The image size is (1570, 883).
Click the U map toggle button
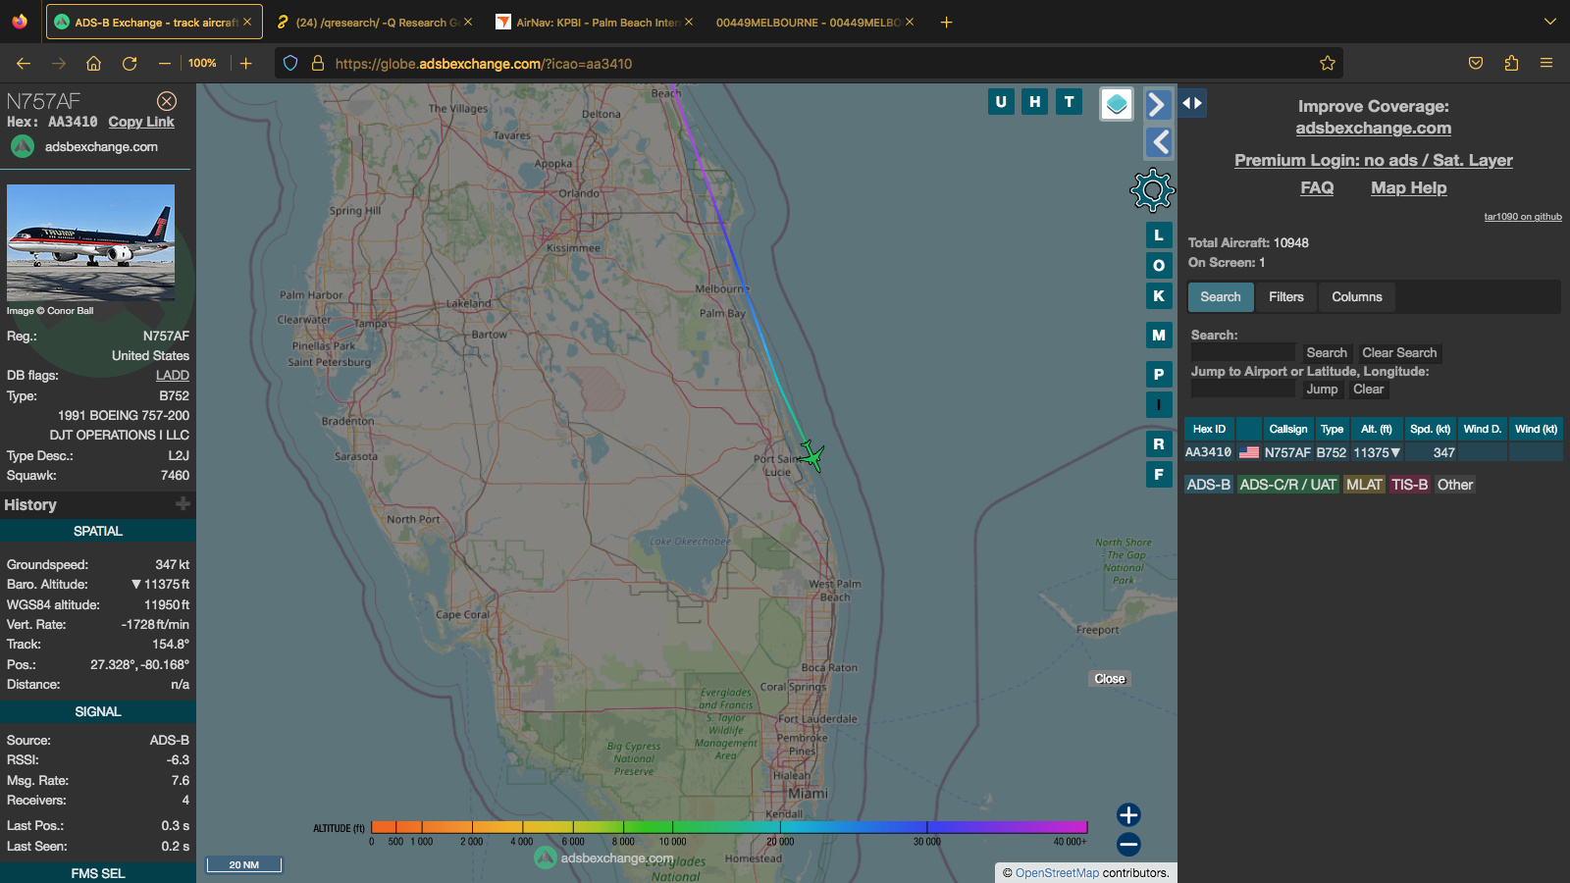[1001, 101]
